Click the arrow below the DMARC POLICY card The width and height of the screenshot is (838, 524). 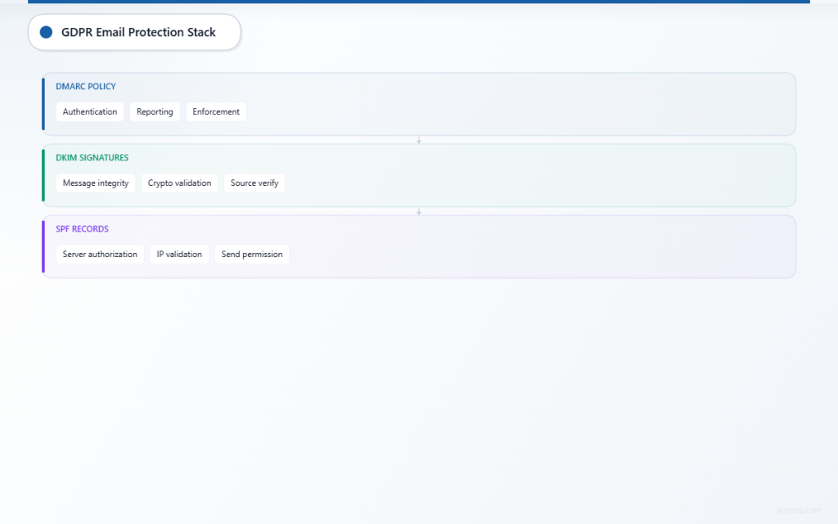419,140
